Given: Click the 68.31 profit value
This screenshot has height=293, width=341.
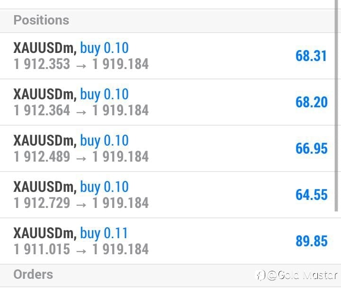Looking at the screenshot, I should pyautogui.click(x=311, y=56).
